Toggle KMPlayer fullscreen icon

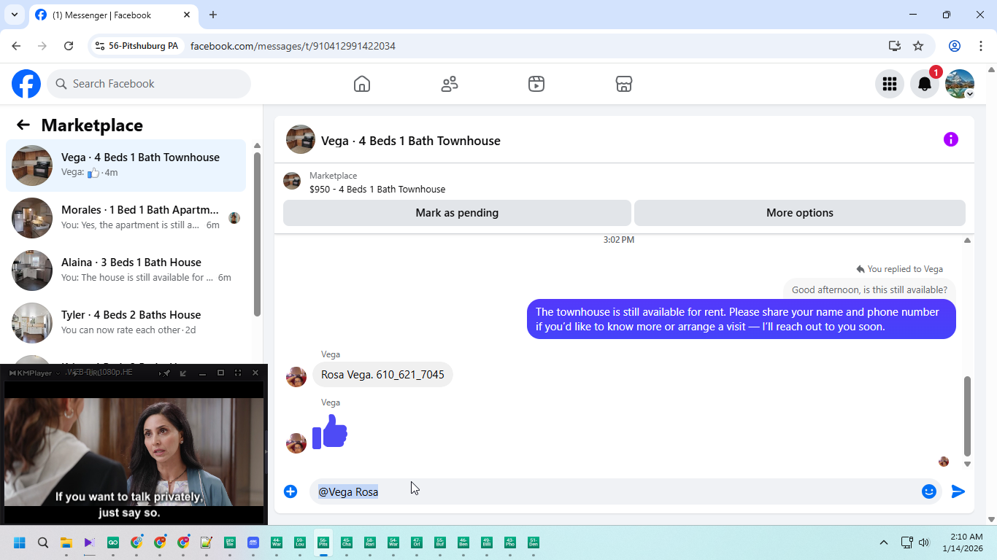(238, 373)
